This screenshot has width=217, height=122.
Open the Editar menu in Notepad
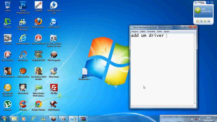[143, 32]
